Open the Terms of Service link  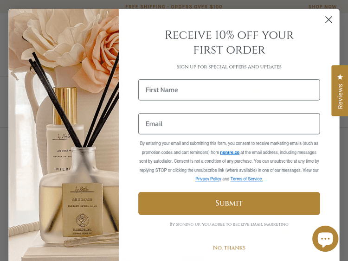tap(246, 179)
